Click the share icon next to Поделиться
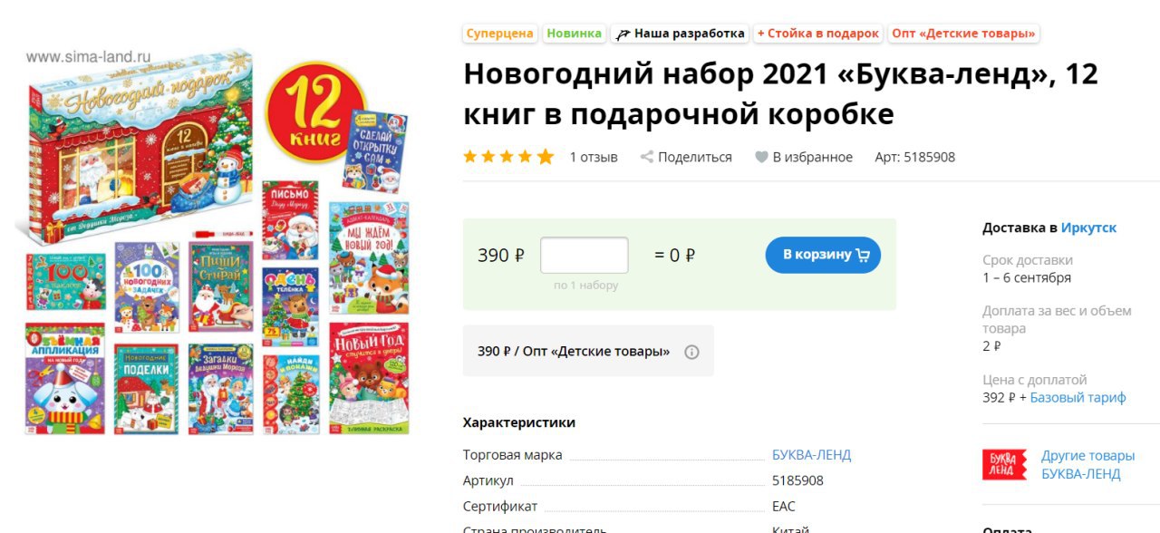1160x533 pixels. point(647,157)
